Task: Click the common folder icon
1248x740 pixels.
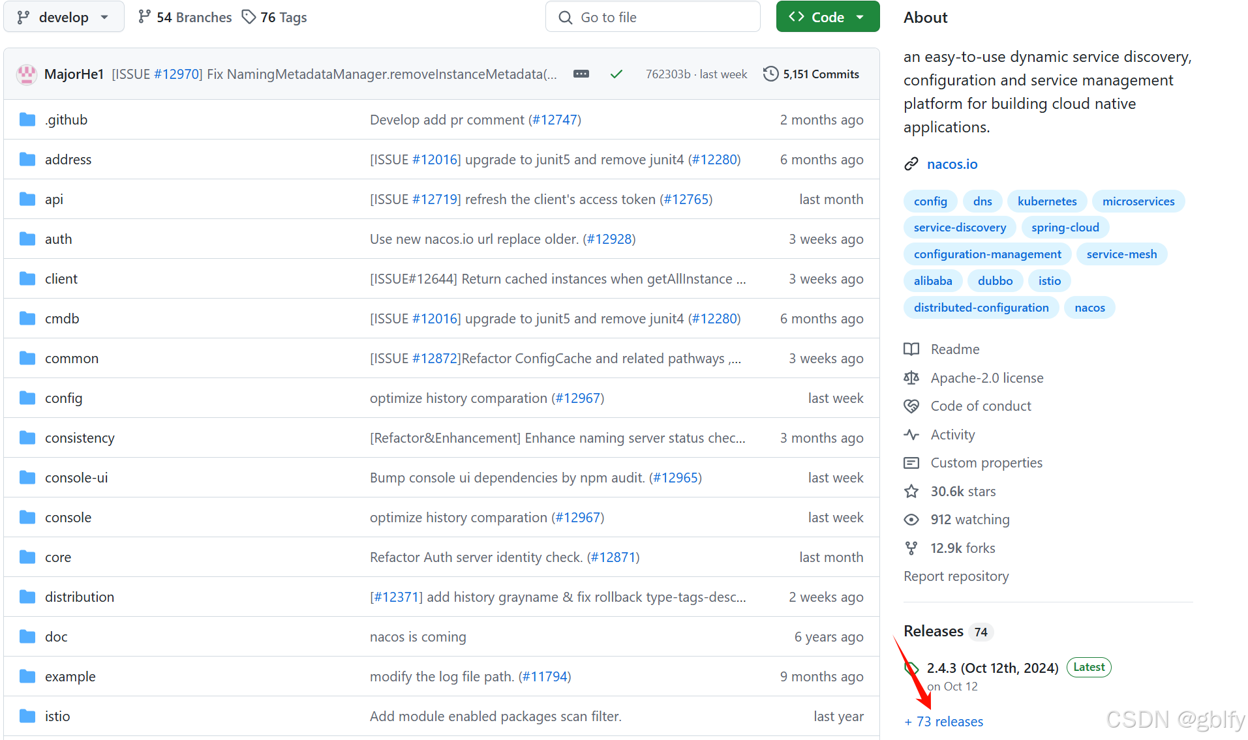Action: [27, 359]
